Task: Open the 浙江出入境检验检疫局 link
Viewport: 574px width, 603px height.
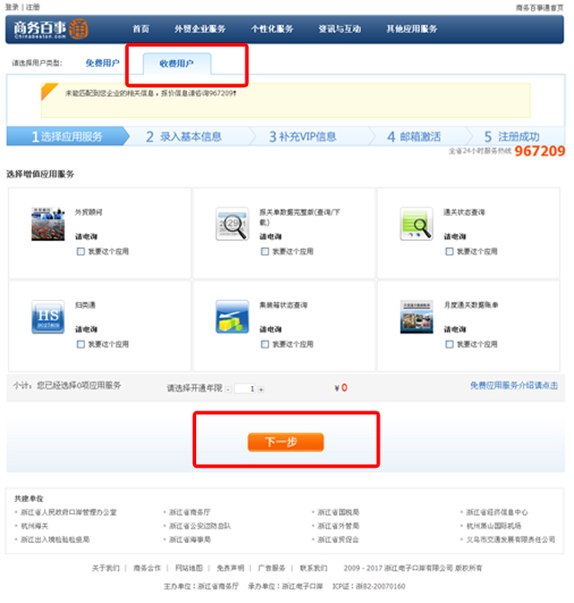Action: (x=55, y=540)
